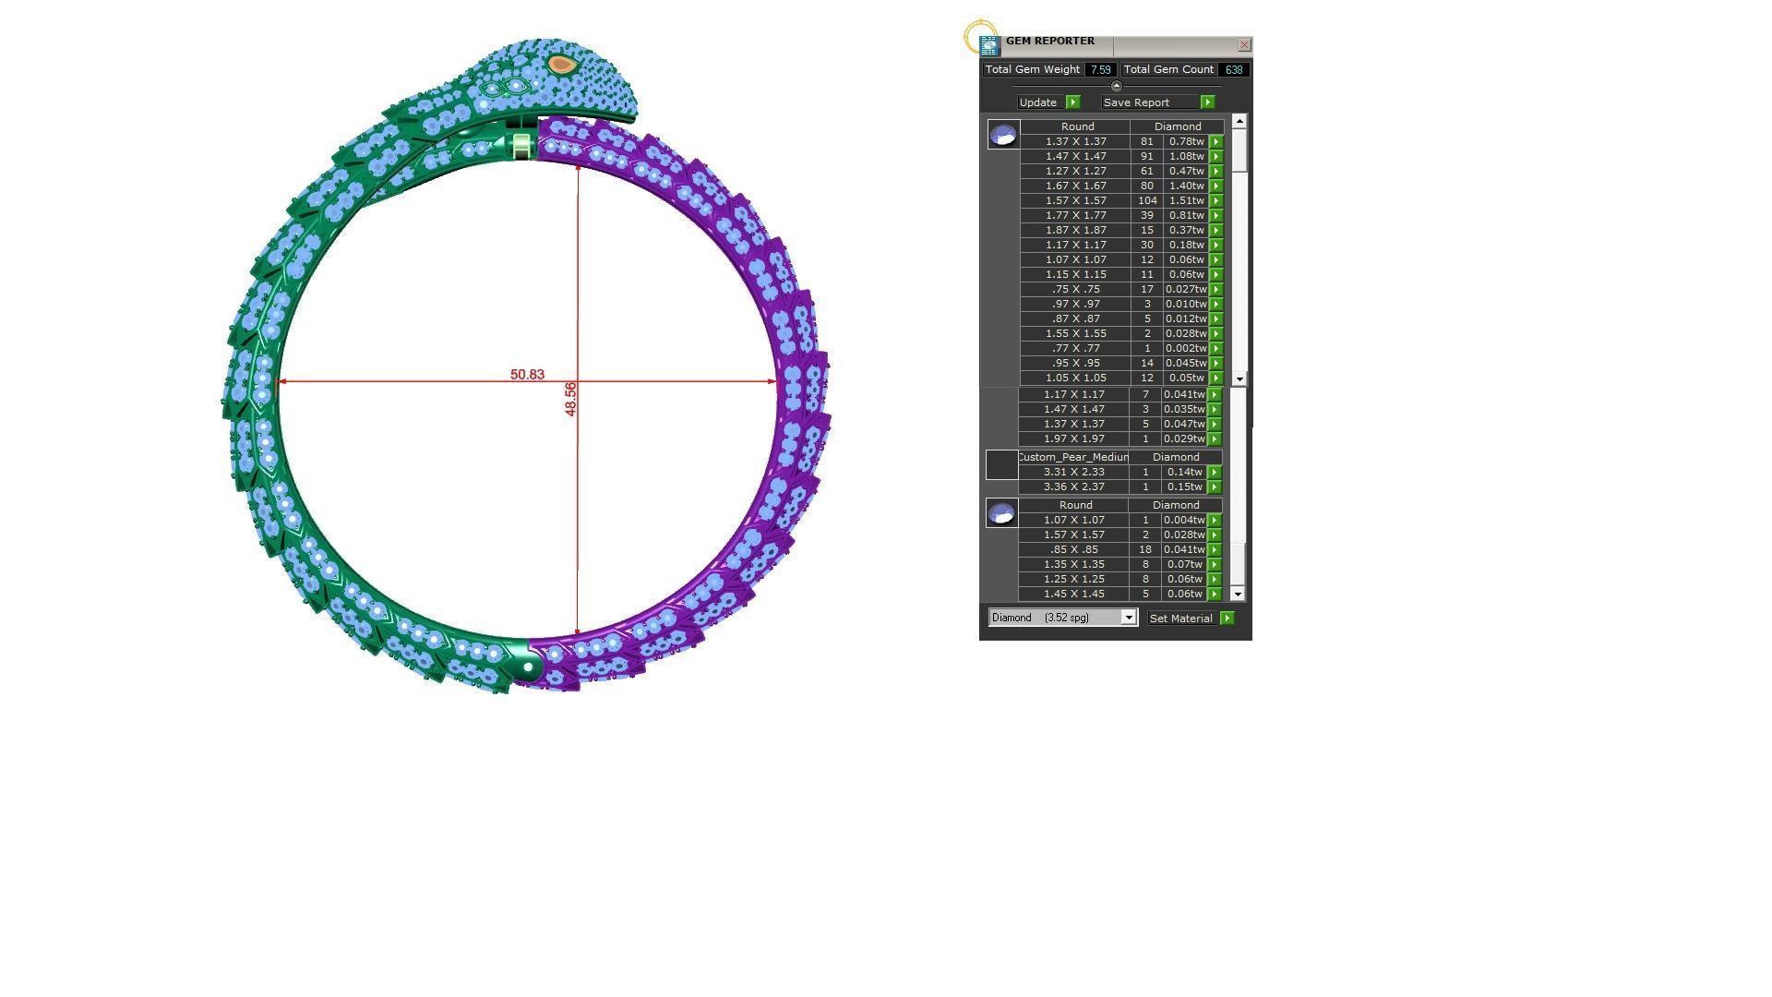Click green arrow next to Set Material

[1227, 619]
